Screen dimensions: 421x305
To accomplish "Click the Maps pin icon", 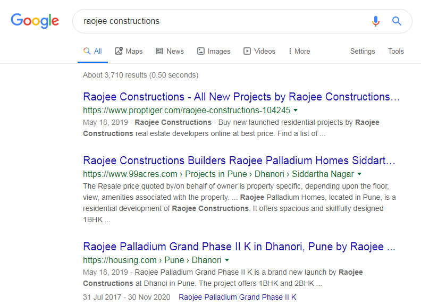I will (x=119, y=50).
